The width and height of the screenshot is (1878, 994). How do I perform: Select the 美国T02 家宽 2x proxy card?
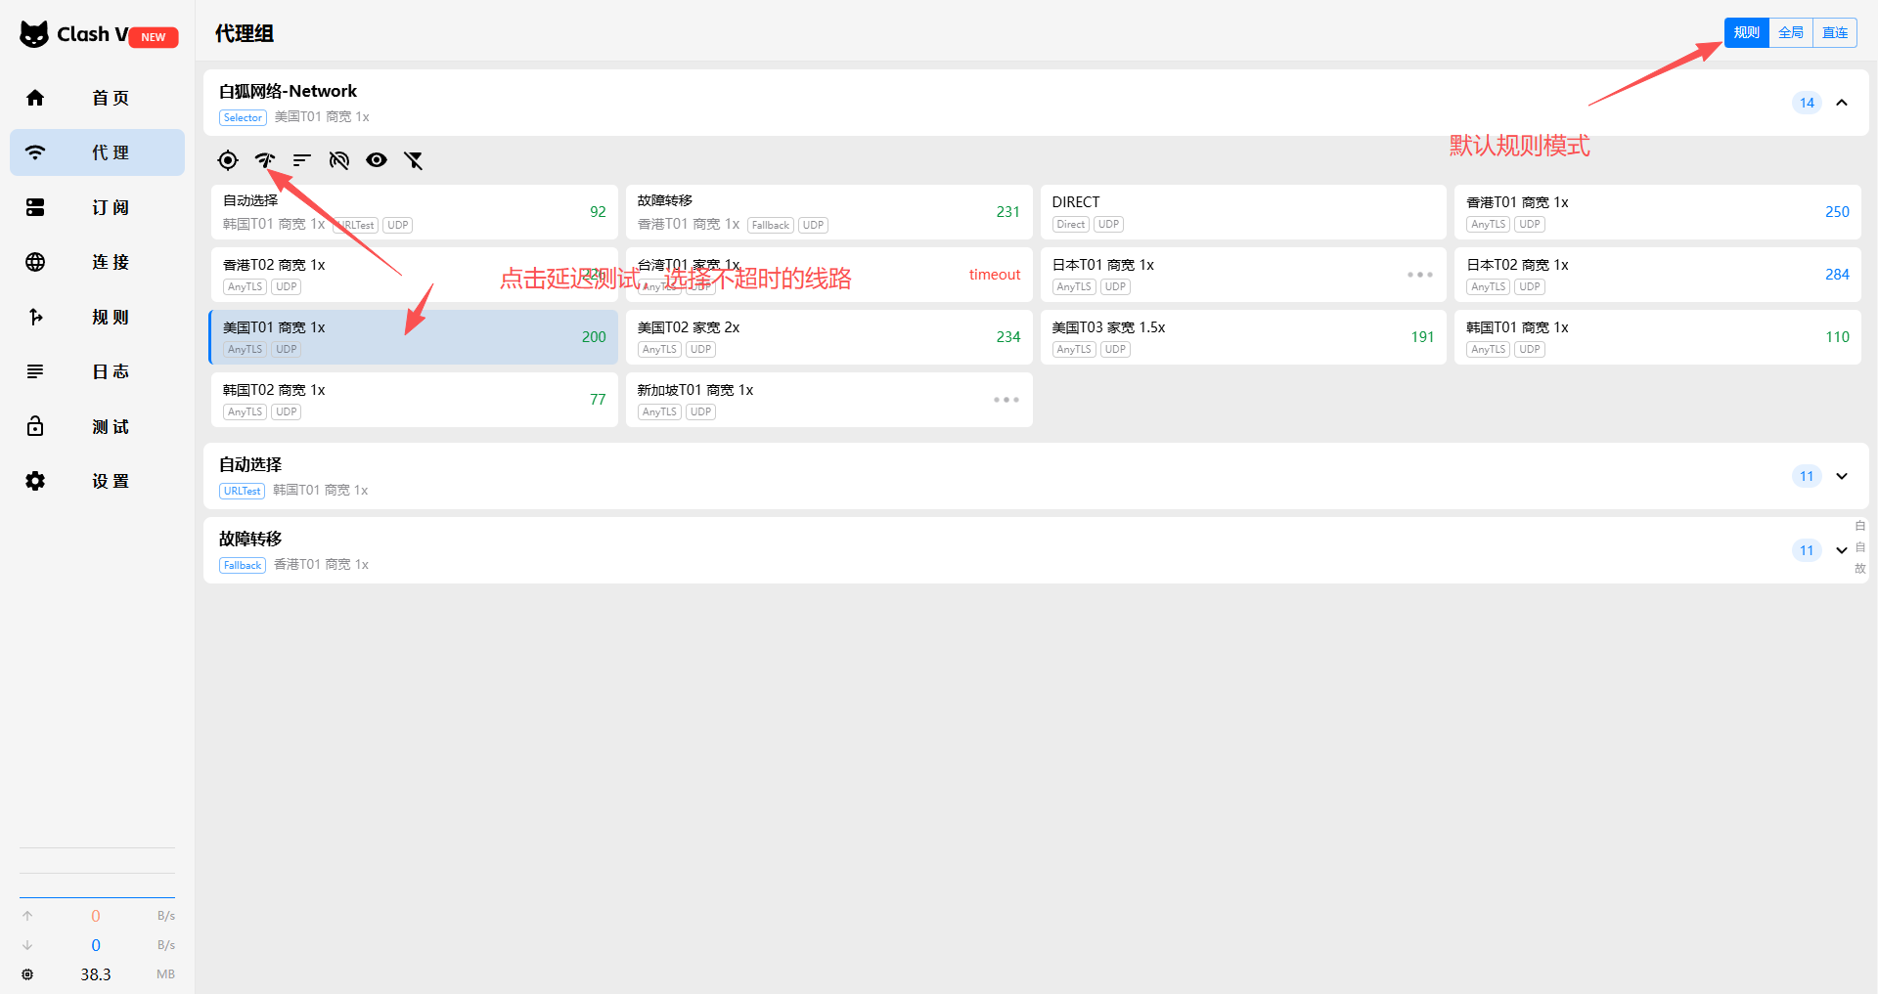click(829, 337)
